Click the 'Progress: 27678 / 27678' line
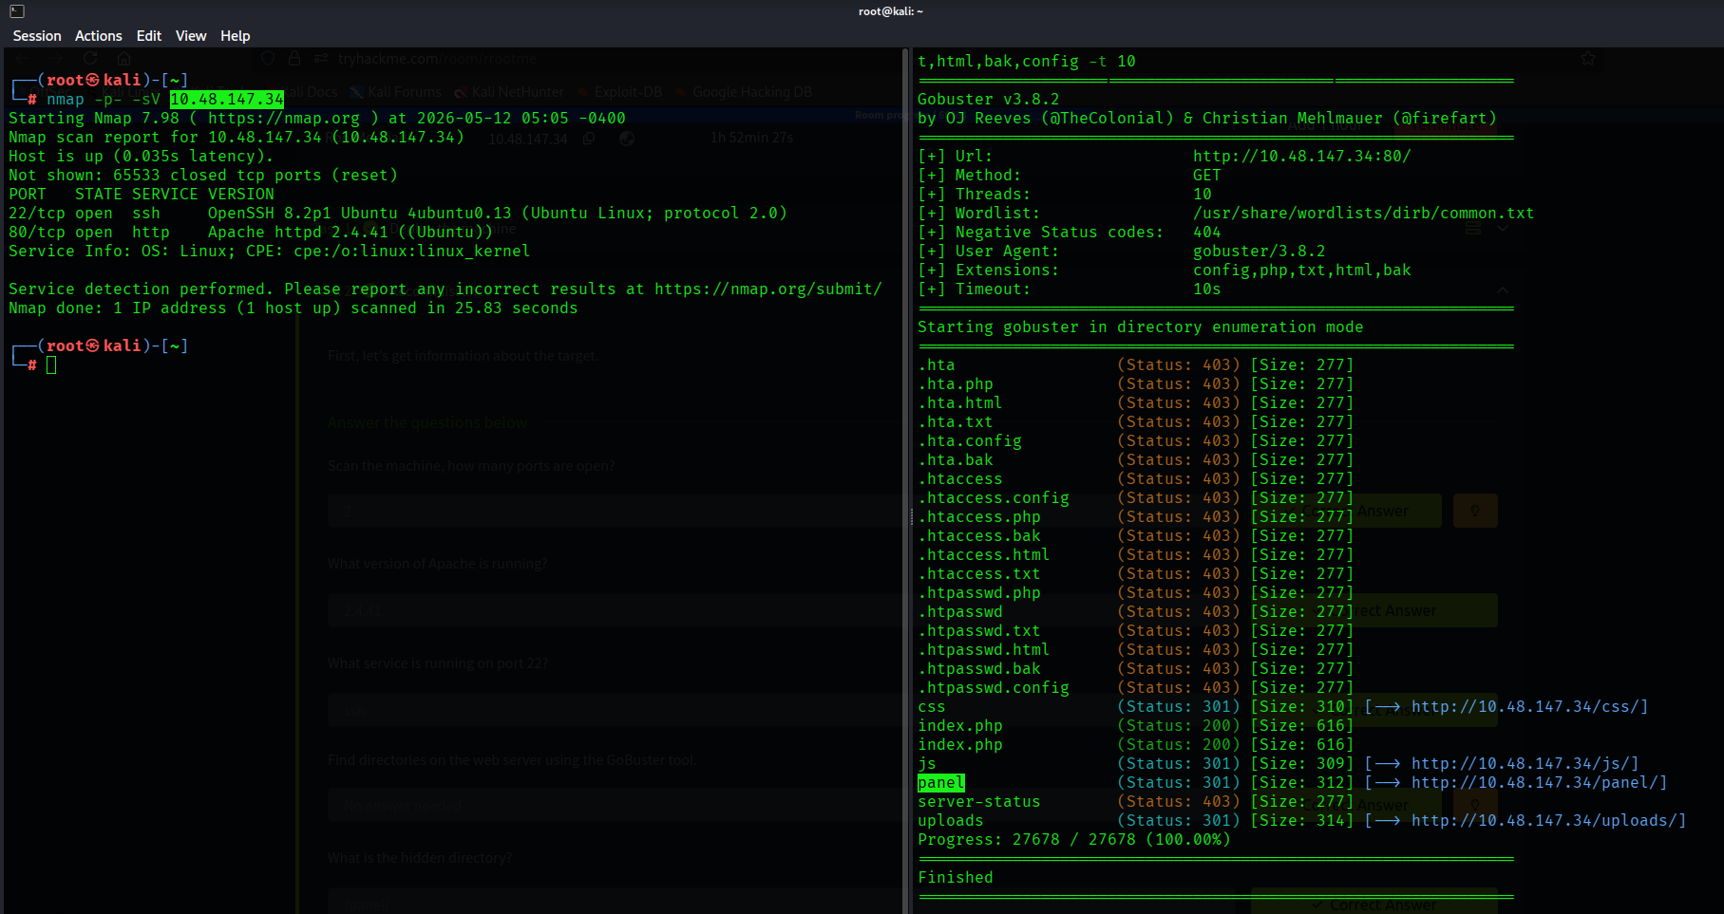Image resolution: width=1724 pixels, height=914 pixels. [x=1074, y=839]
